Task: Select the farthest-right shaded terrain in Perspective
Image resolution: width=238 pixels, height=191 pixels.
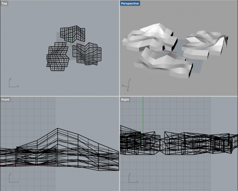Action: point(205,44)
